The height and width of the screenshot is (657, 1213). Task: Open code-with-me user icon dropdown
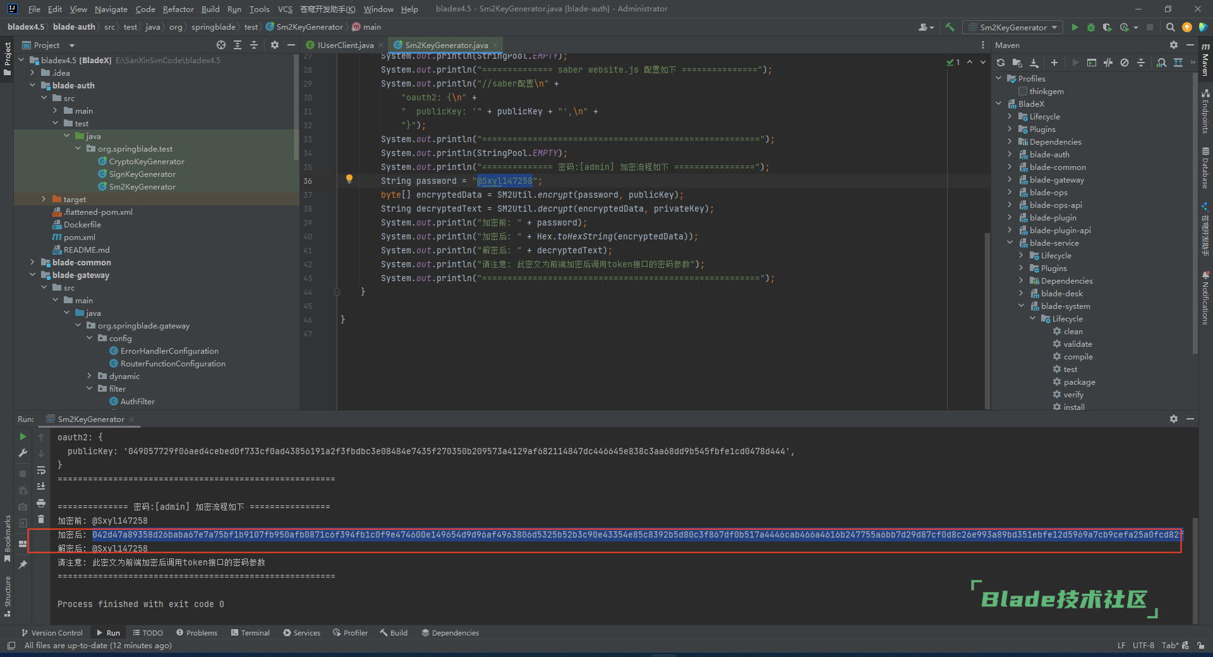[x=926, y=27]
